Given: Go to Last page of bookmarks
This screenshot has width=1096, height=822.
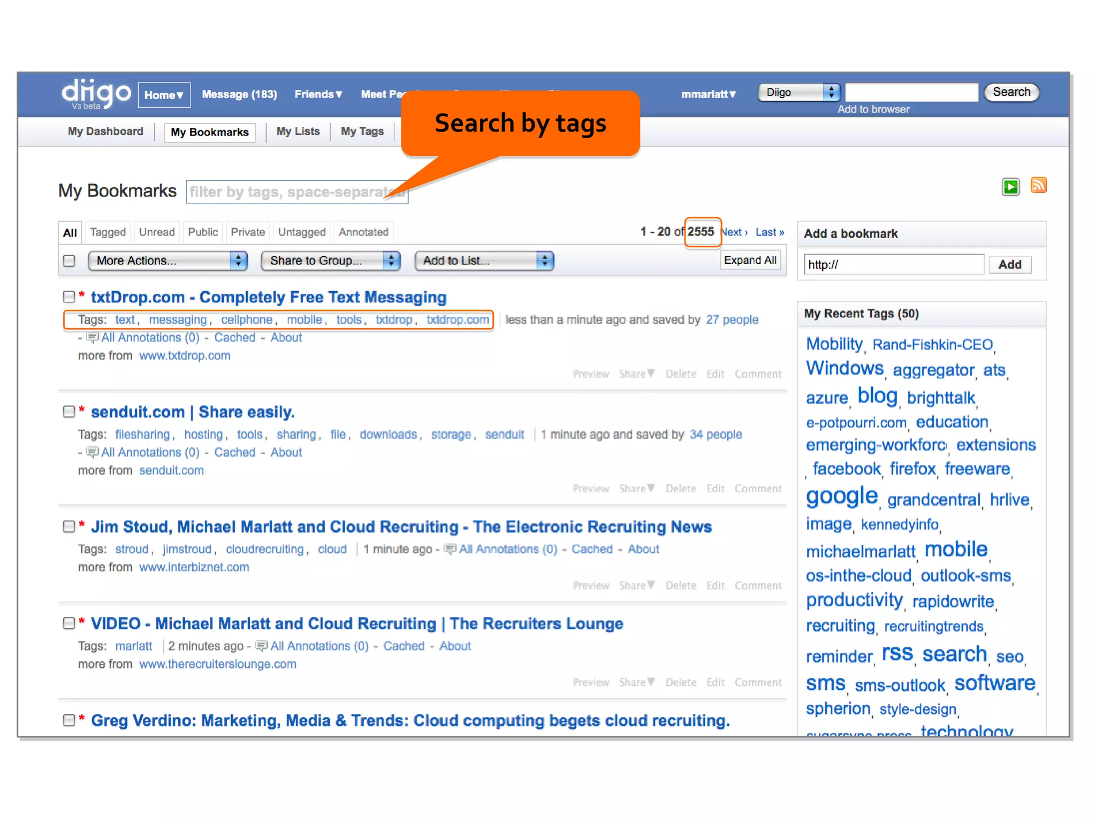Looking at the screenshot, I should tap(770, 232).
